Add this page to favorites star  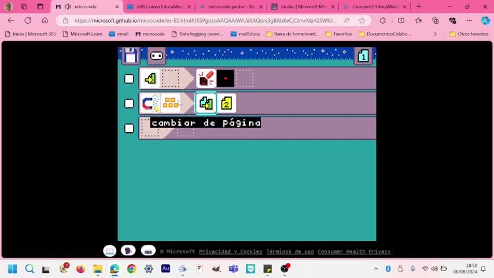[x=362, y=20]
